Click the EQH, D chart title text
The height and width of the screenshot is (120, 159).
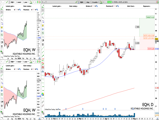(148, 105)
